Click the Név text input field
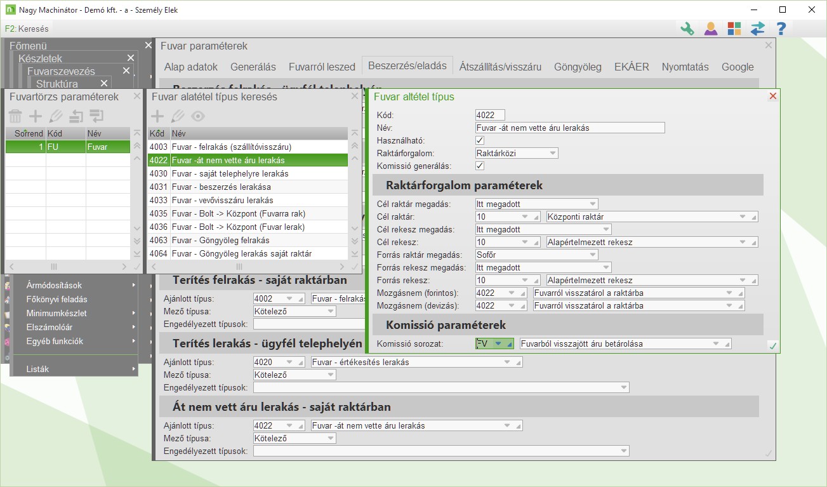Screen dimensions: 827x487 click(x=569, y=128)
